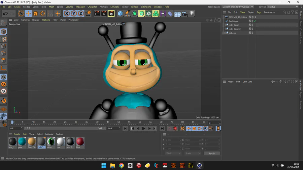303x170 pixels.
Task: Switch to Polygons mode
Action: pos(3,60)
